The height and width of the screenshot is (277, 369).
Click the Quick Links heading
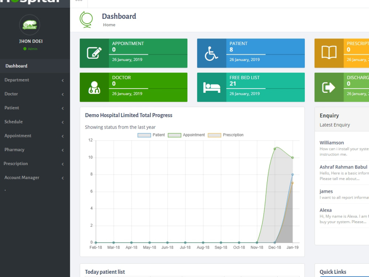pyautogui.click(x=333, y=272)
